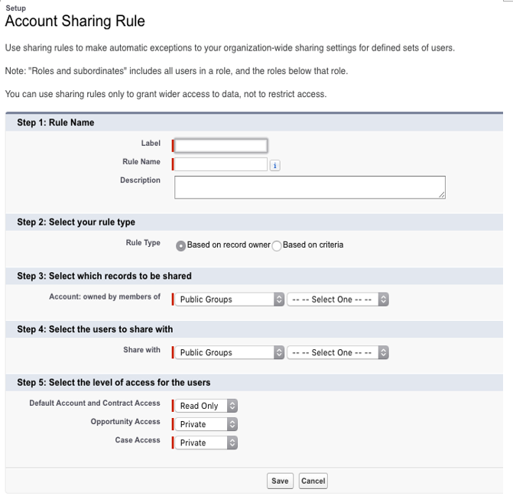Viewport: 513px width, 499px height.
Task: Open the owned by members Public Groups dropdown
Action: coord(229,300)
